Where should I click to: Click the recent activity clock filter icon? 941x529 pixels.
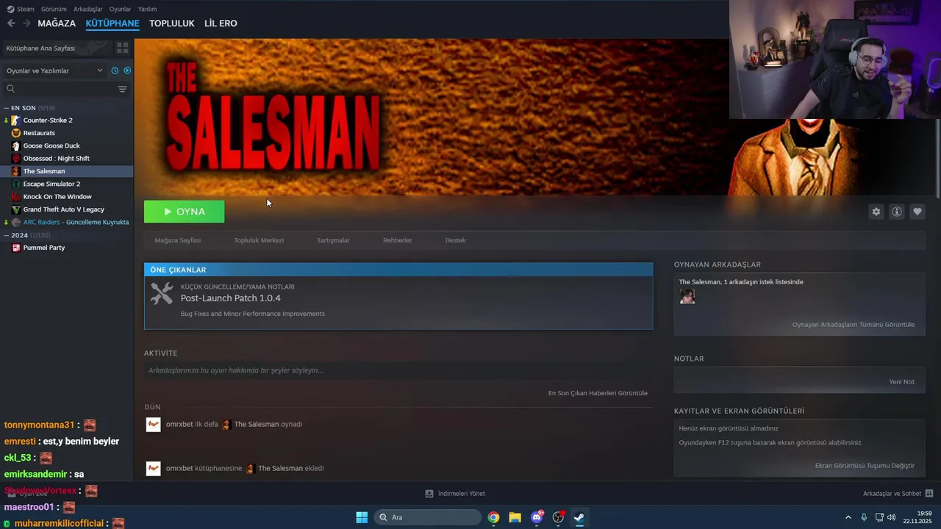click(x=115, y=71)
